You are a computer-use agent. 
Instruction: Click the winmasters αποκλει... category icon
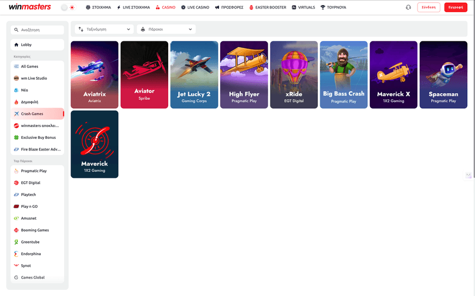[x=16, y=125]
